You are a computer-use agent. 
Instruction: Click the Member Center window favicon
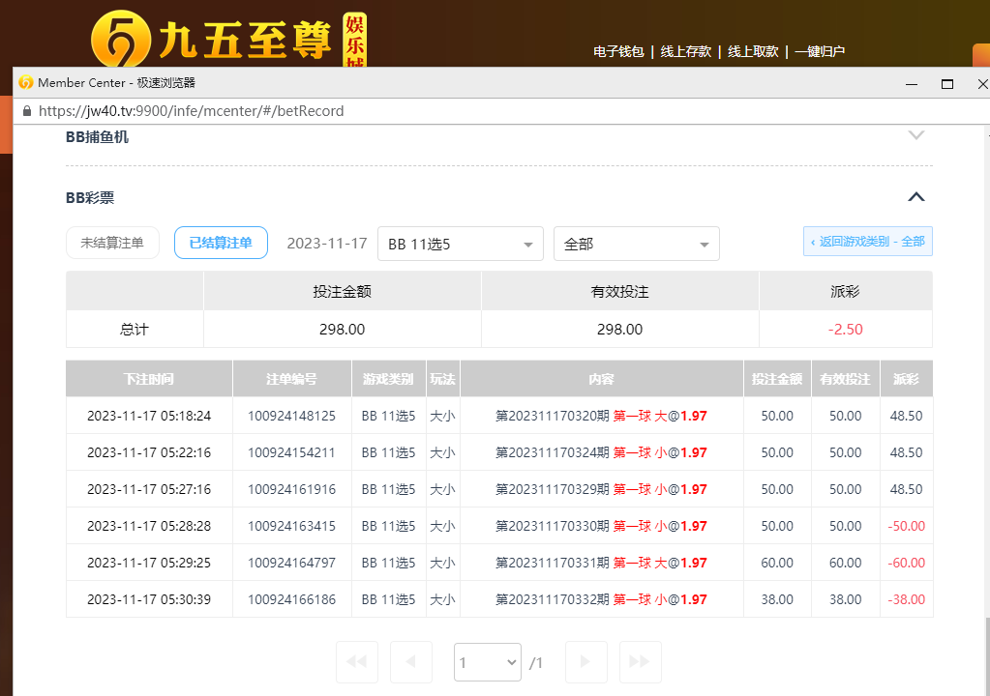(x=26, y=83)
